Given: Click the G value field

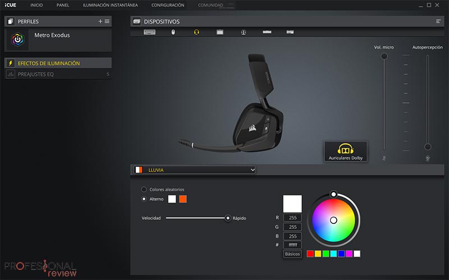Looking at the screenshot, I should pos(292,227).
